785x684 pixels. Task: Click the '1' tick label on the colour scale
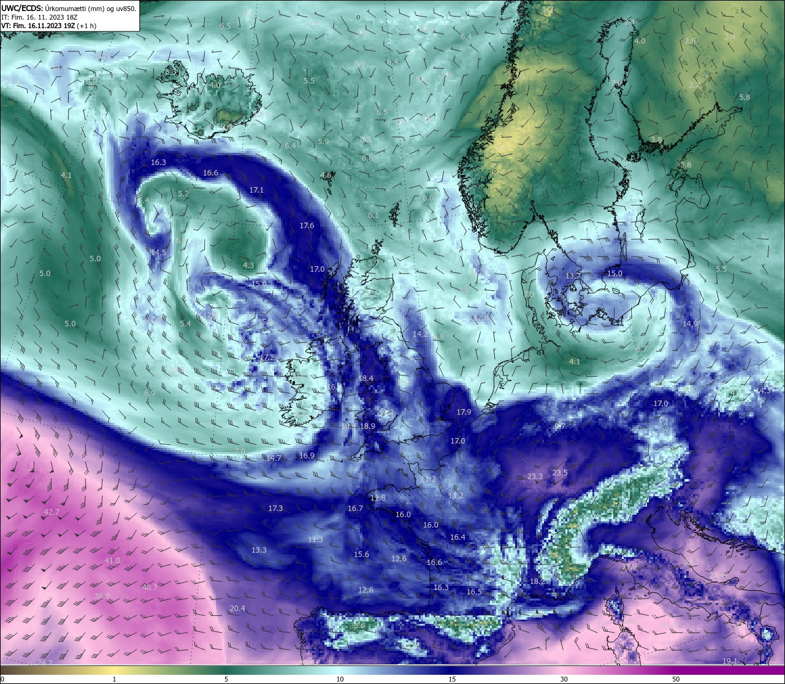click(x=115, y=679)
